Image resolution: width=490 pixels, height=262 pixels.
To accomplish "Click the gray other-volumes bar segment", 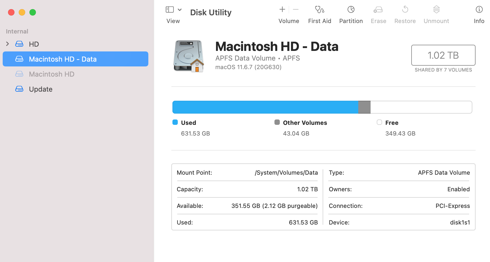I will click(x=364, y=107).
